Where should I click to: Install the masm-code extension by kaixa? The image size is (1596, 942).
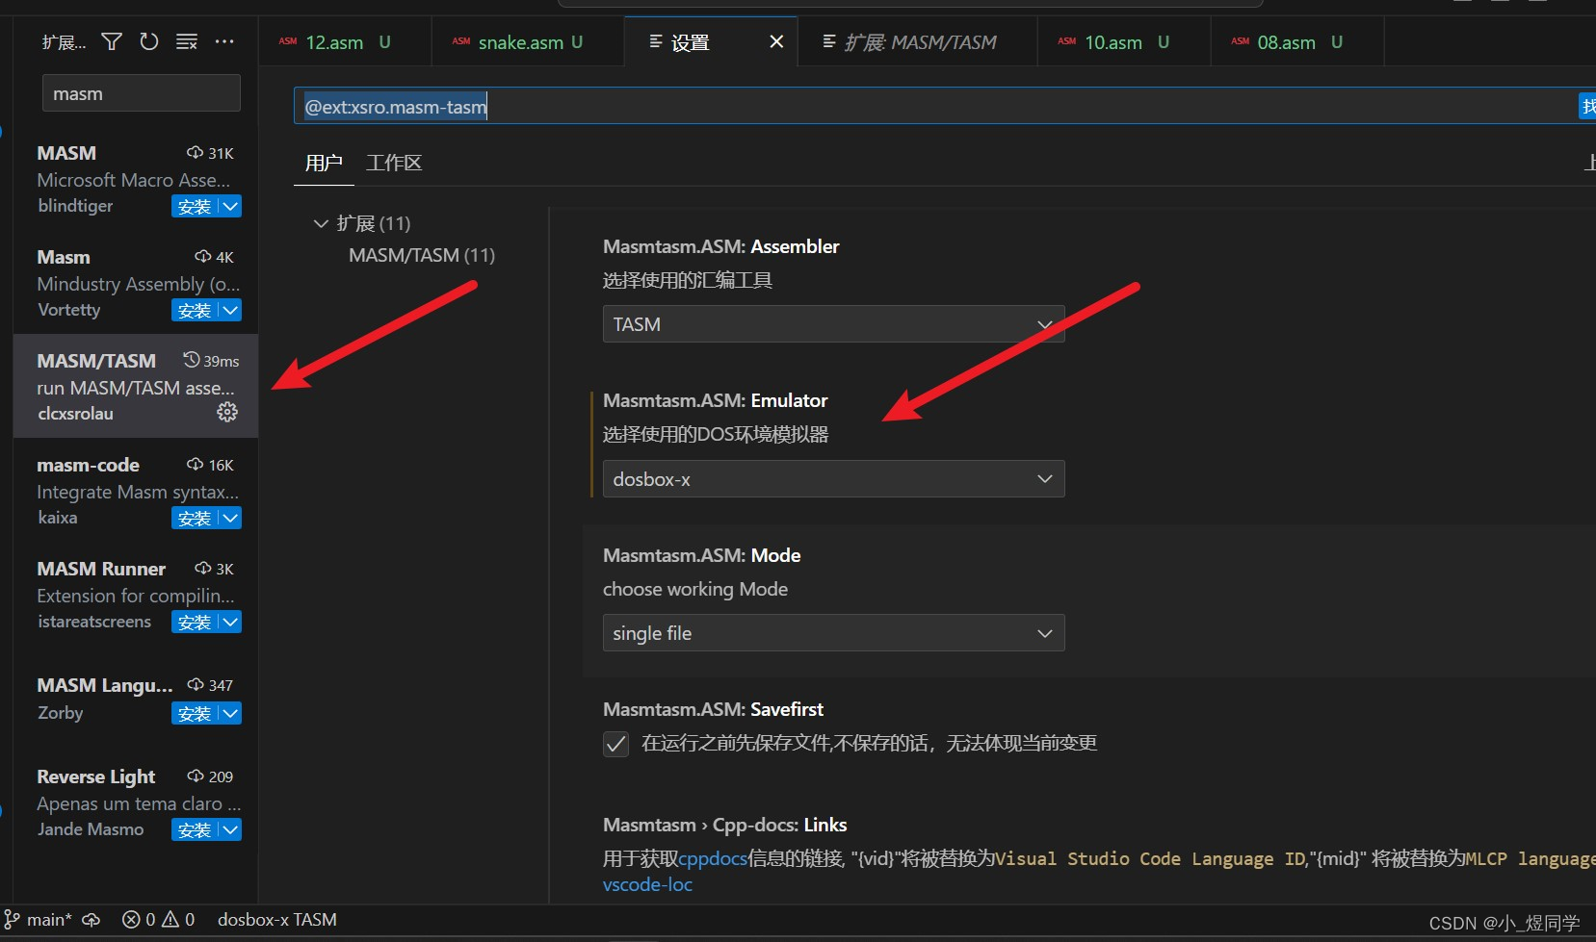195,518
